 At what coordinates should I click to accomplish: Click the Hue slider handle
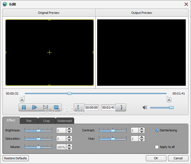click(113, 139)
